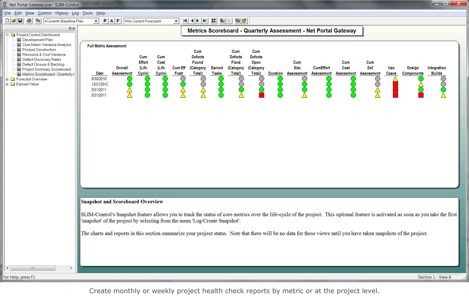Screen dimensions: 469x298
Task: Open the Project Summary Scoreboard view
Action: (46, 69)
